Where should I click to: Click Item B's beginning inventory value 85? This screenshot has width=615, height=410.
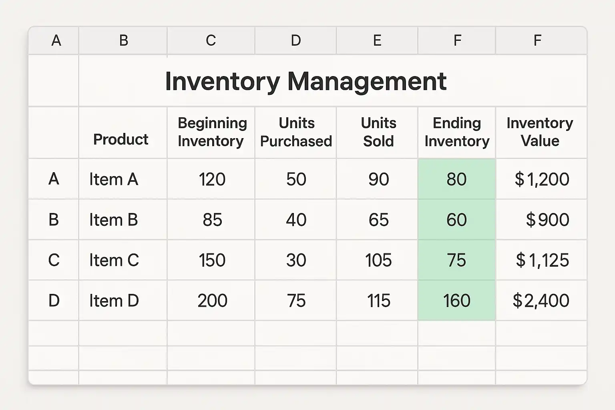pos(212,220)
